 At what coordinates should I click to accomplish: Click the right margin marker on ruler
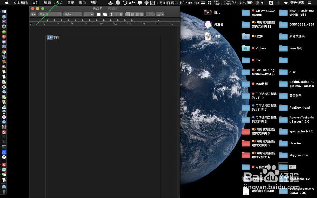159,20
